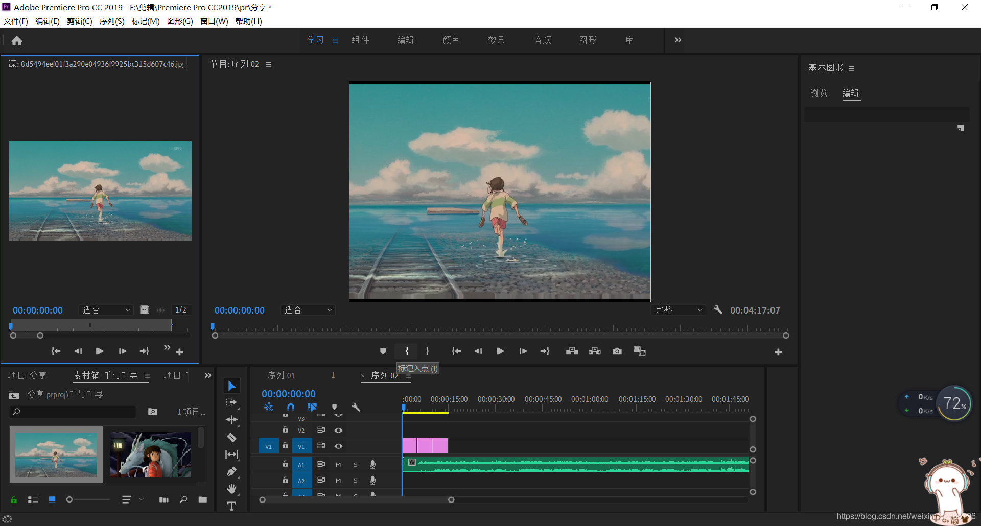This screenshot has width=981, height=526.
Task: Toggle the snap magnet in the timeline
Action: [x=291, y=407]
